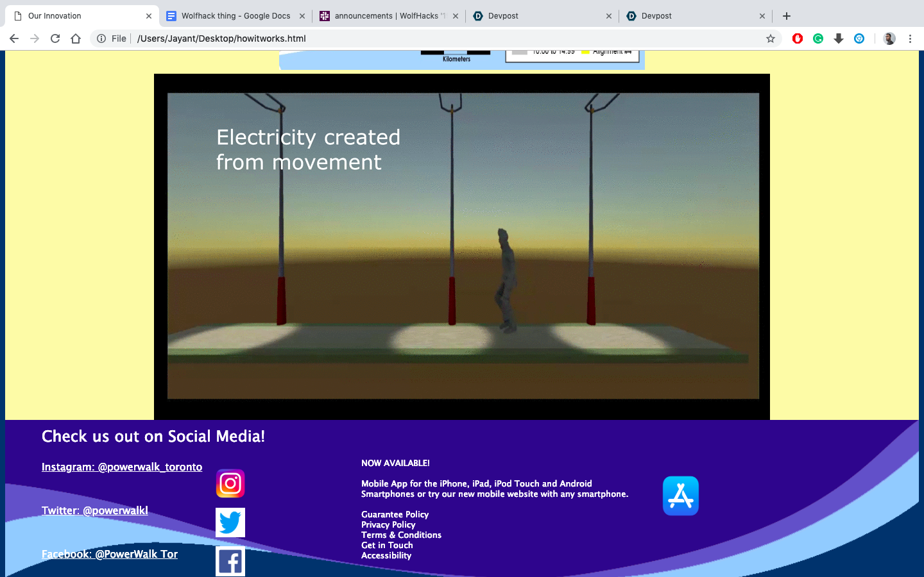Screen dimensions: 924x577
Task: Close the announcements WolfHacks tab
Action: coord(456,16)
